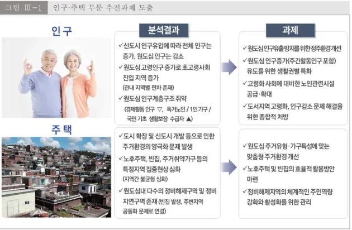Click text 경제활동 인구 ▽, 독거노인 / 1인가구
The height and width of the screenshot is (230, 352).
(x=168, y=109)
